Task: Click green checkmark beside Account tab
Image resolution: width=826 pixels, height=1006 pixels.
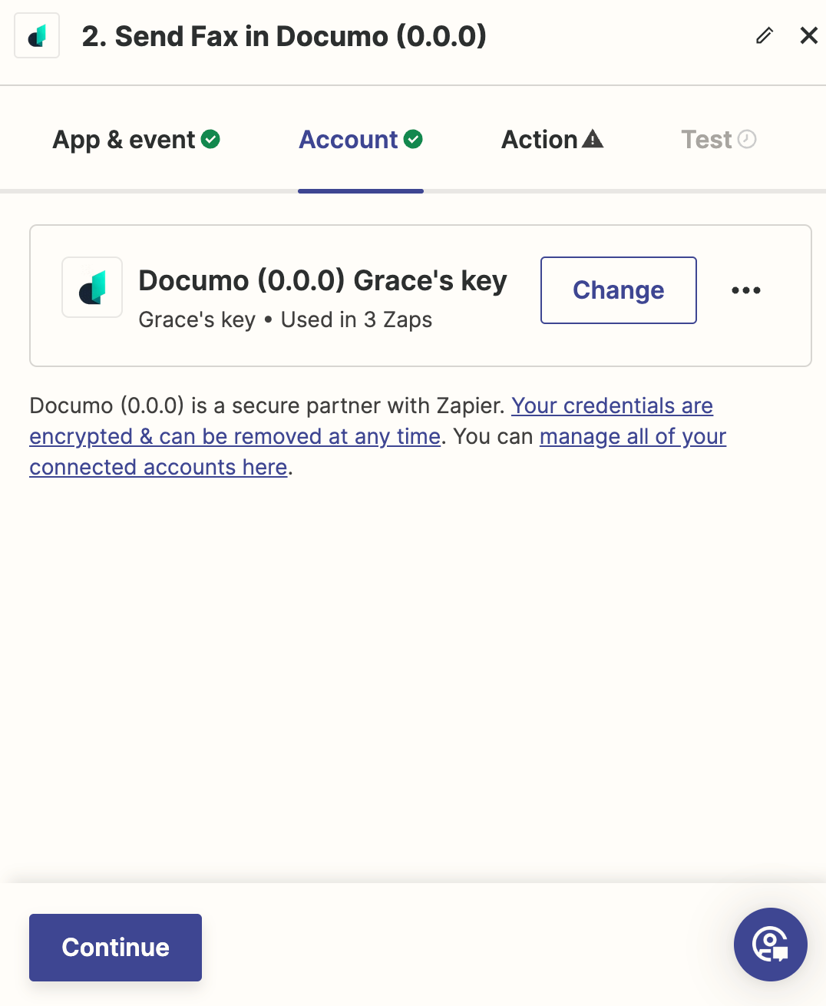Action: tap(413, 139)
